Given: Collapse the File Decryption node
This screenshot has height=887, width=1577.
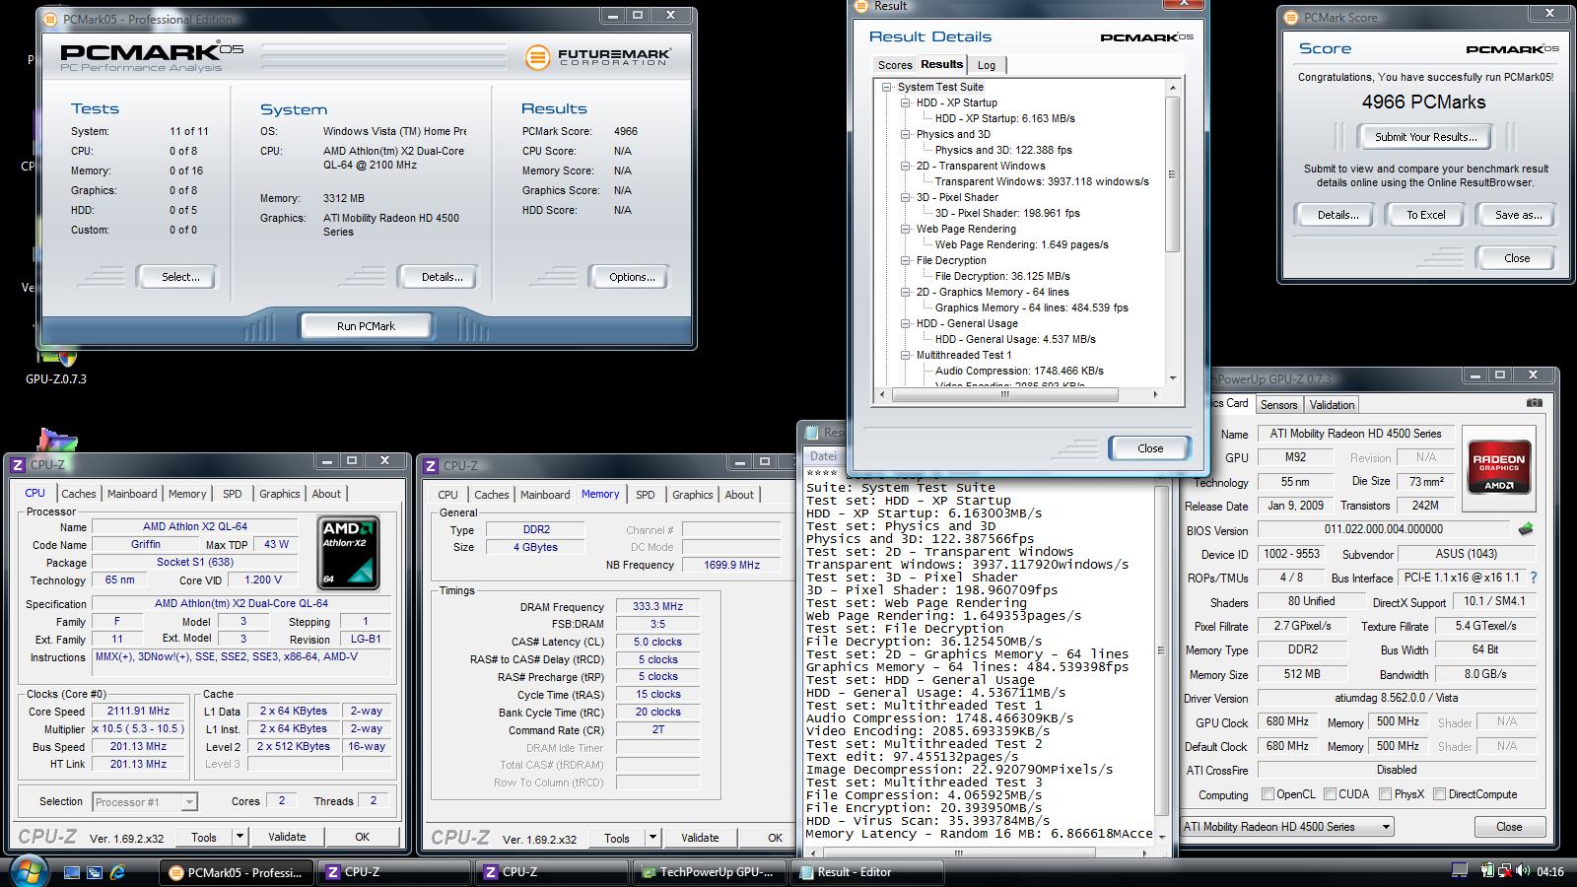Looking at the screenshot, I should click(x=906, y=260).
